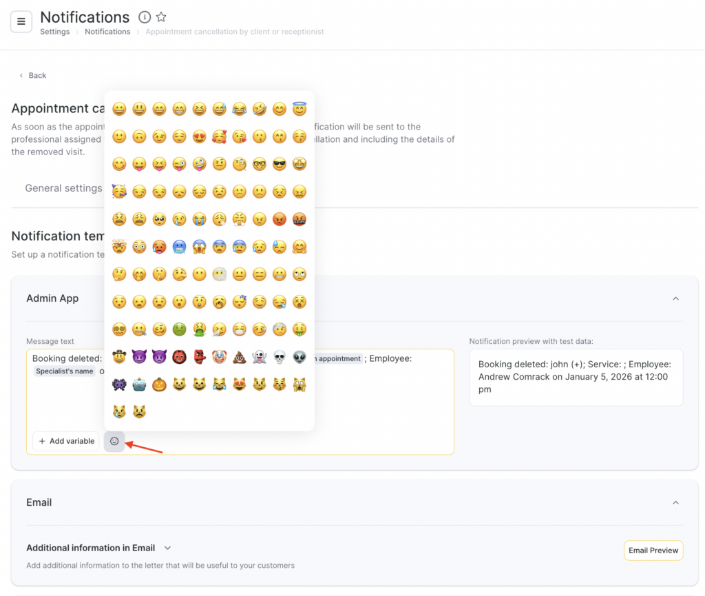Image resolution: width=705 pixels, height=596 pixels.
Task: Insert the pile of poo emoji
Action: (x=239, y=357)
